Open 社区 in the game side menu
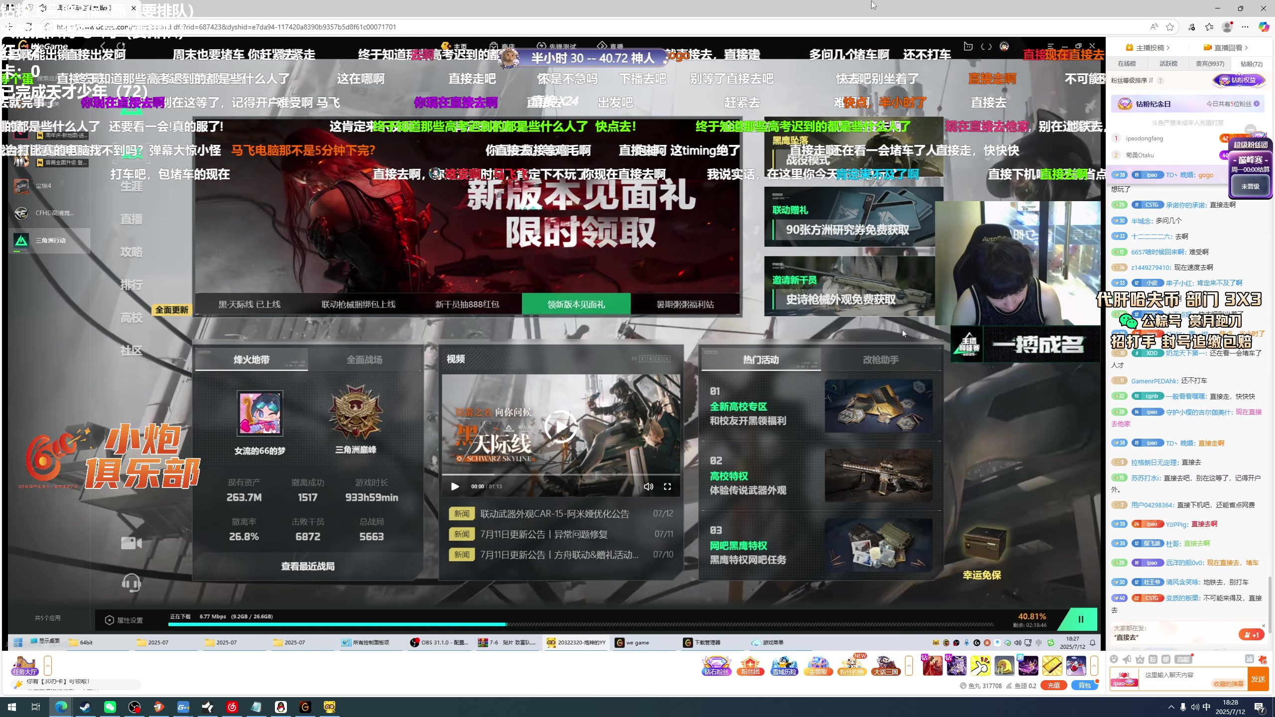The height and width of the screenshot is (717, 1275). 131,351
